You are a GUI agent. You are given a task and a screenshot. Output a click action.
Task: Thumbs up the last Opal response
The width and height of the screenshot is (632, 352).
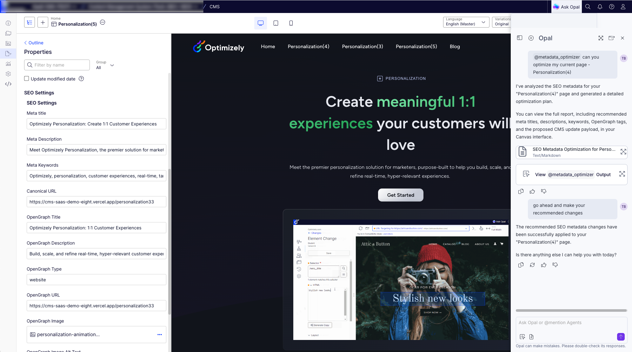click(543, 265)
